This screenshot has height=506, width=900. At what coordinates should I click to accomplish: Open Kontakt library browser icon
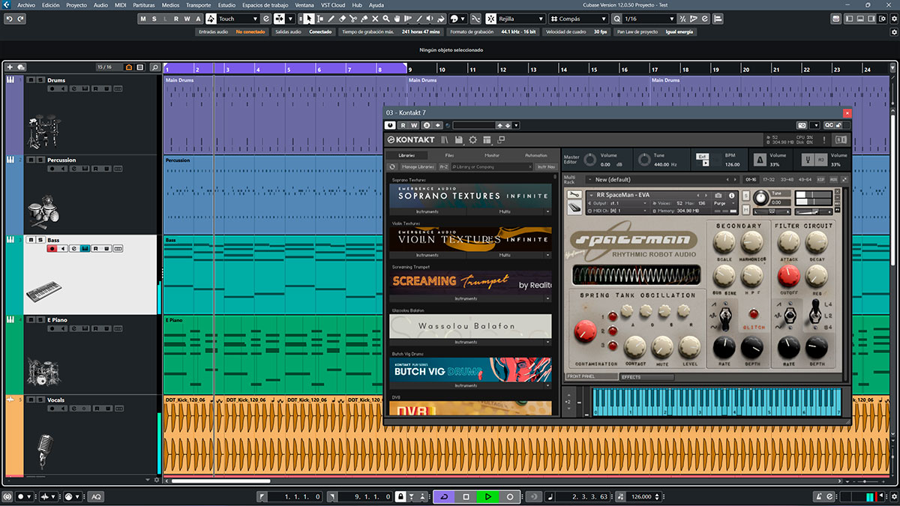coord(445,140)
